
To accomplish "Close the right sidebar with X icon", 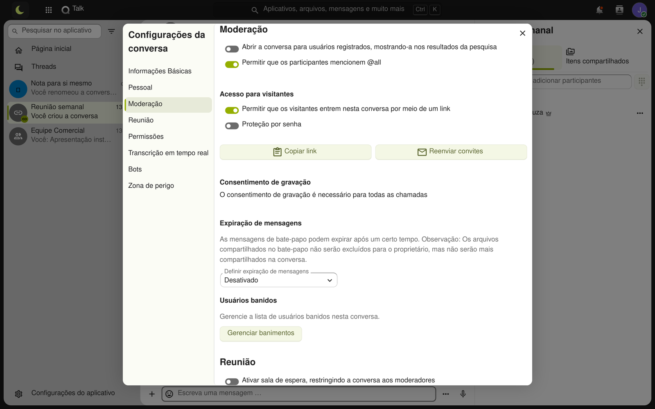I will 640,31.
